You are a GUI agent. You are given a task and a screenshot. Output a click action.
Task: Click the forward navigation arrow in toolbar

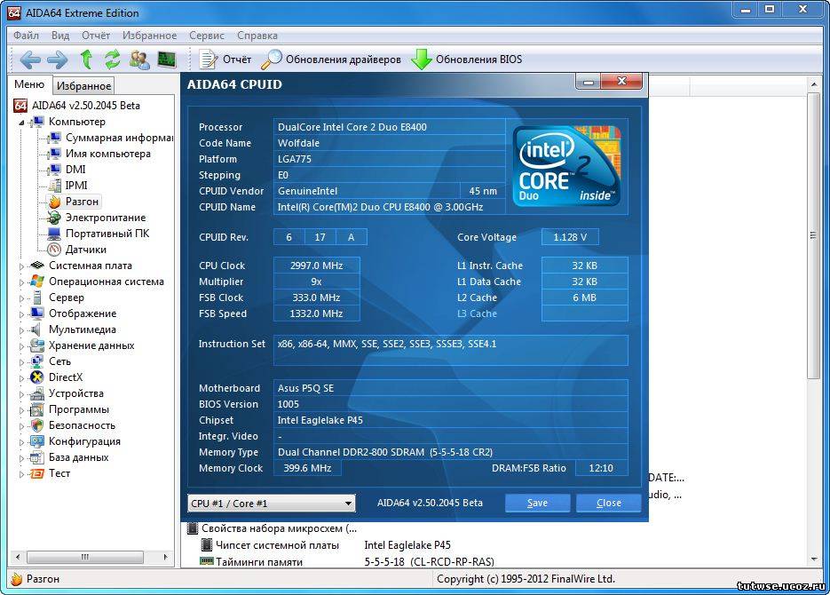(57, 59)
